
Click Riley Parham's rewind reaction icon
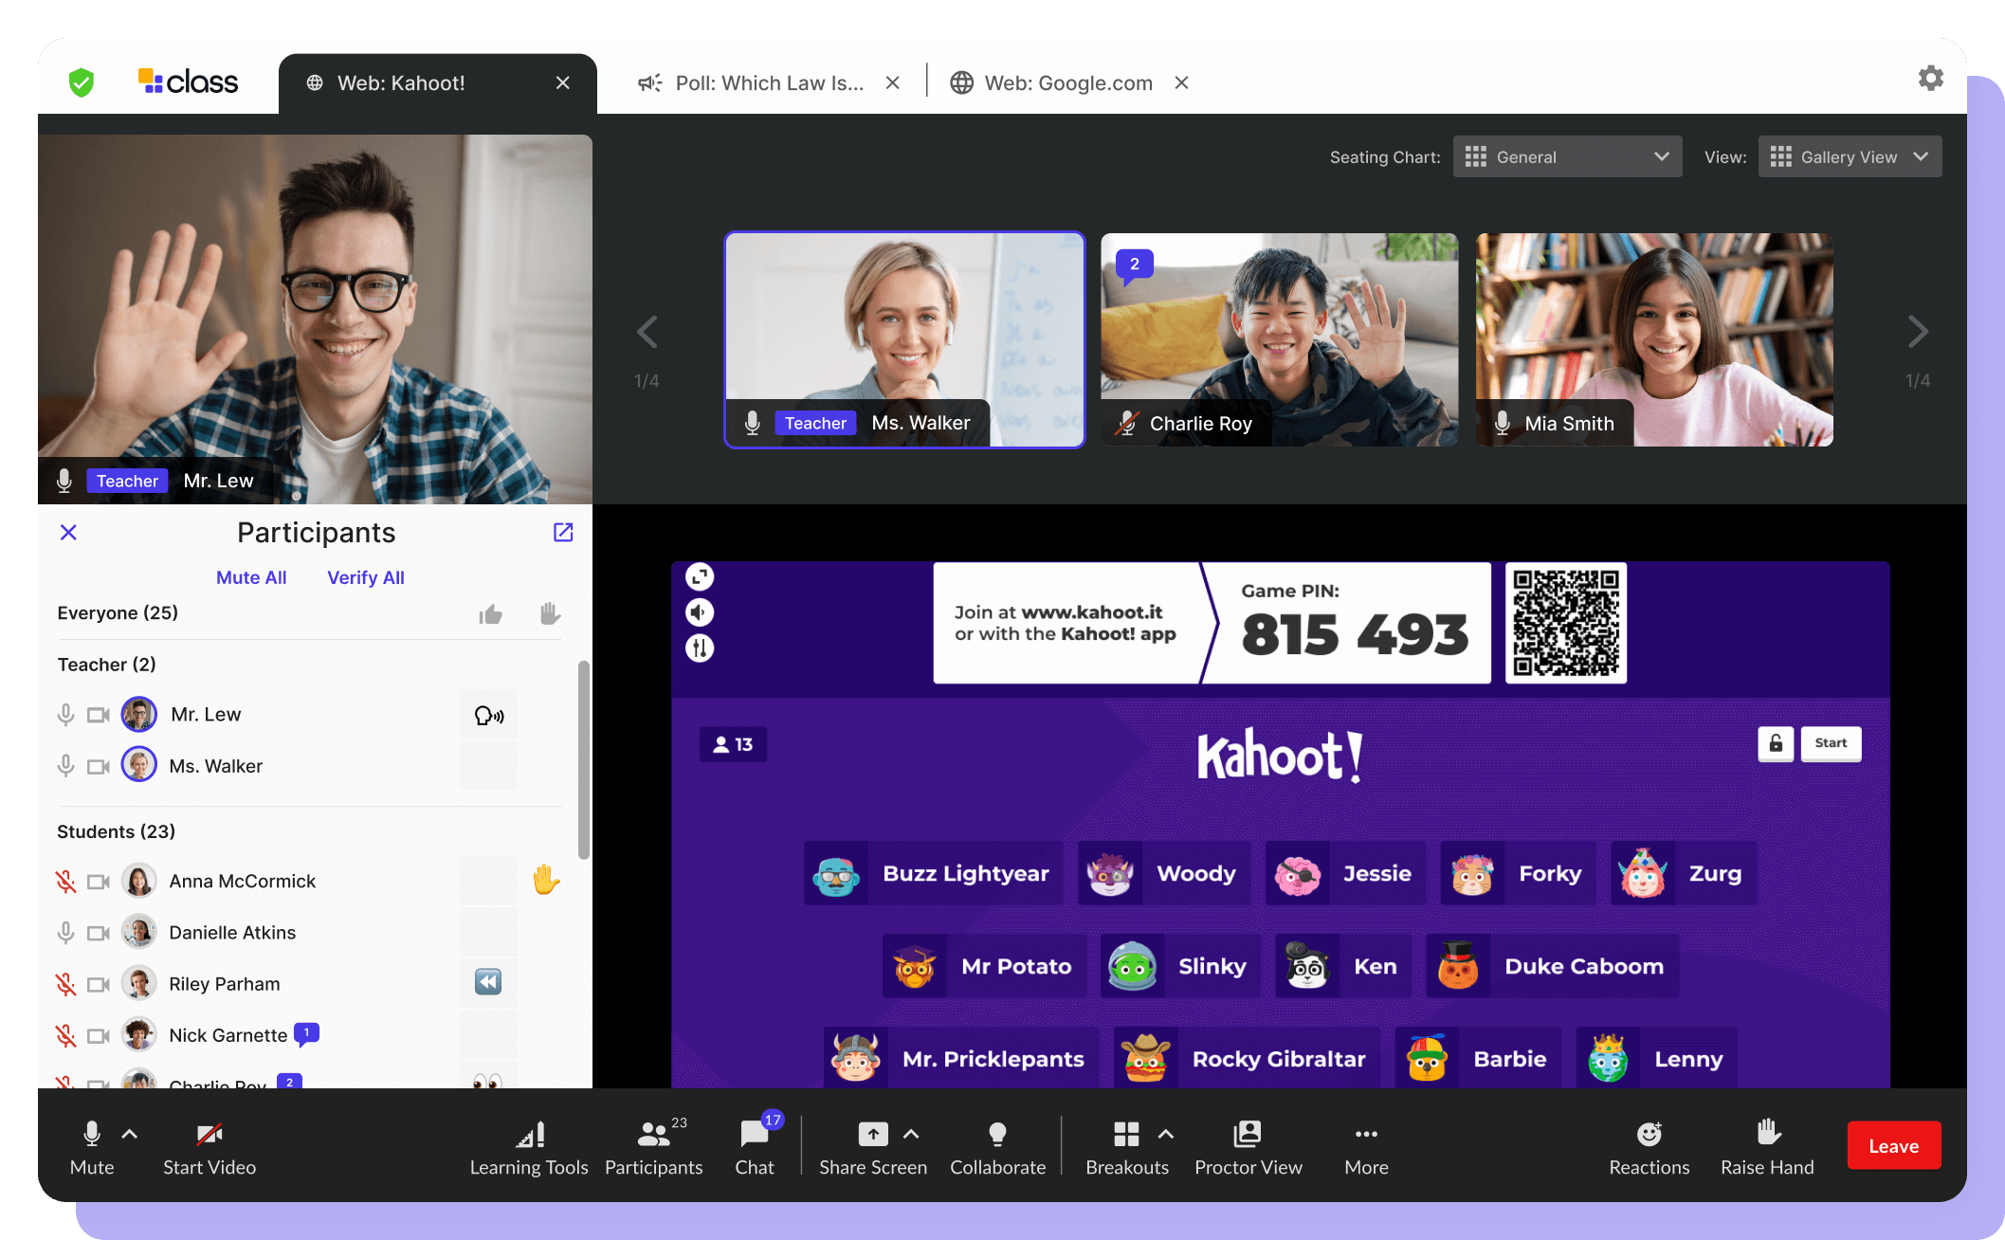[x=488, y=982]
